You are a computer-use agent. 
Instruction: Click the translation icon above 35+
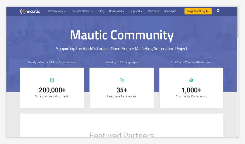(x=122, y=80)
